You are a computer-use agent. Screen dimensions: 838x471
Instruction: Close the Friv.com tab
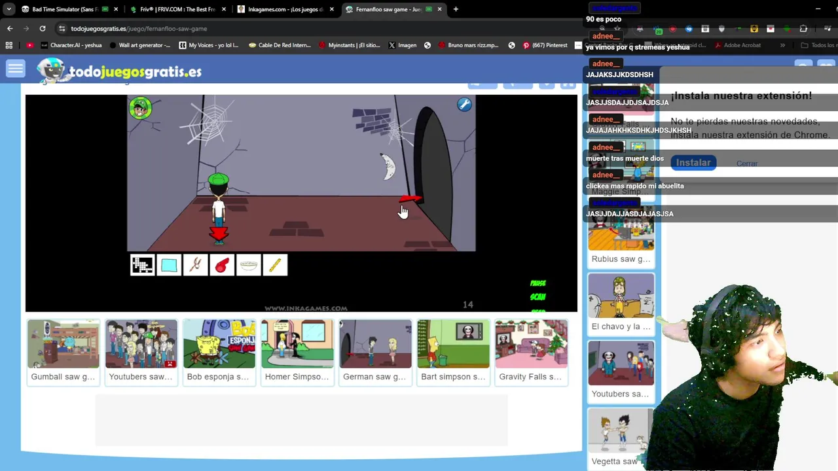tap(224, 9)
